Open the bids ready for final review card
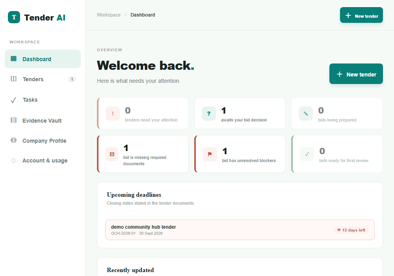Viewport: 394px width, 276px height. [337, 154]
